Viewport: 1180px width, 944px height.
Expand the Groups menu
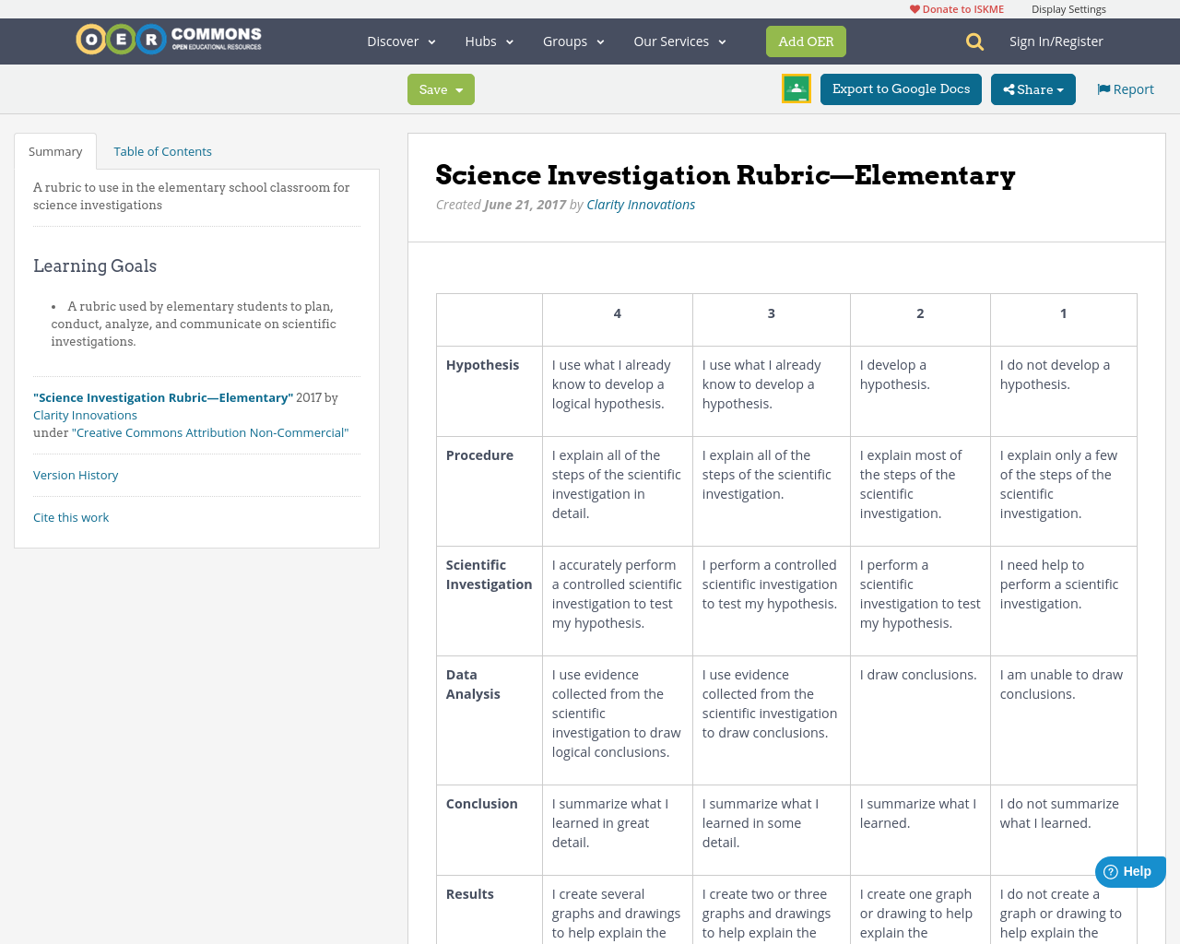coord(570,41)
